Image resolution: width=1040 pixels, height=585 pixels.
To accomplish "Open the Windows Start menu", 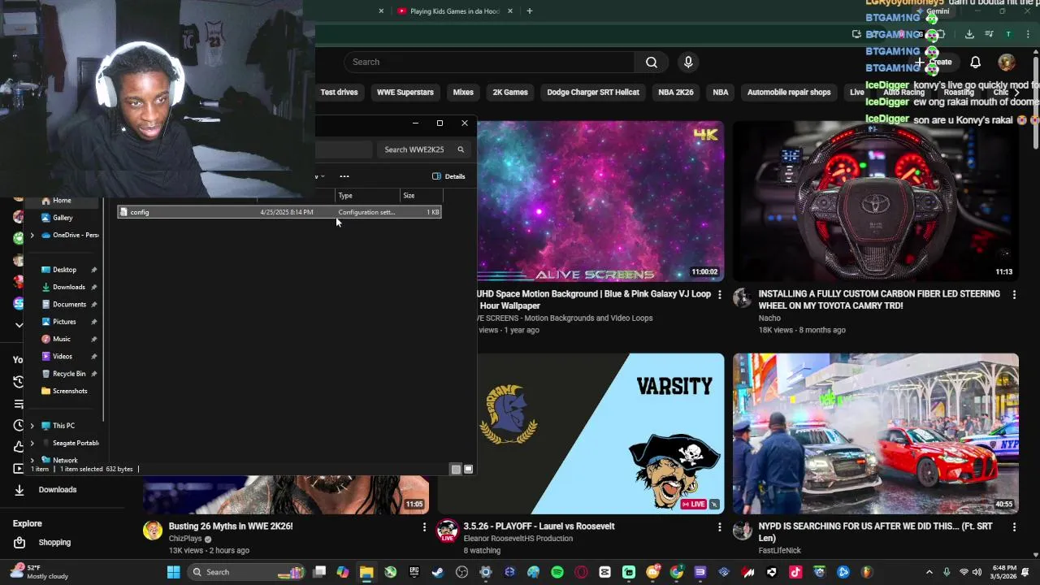I will [173, 572].
